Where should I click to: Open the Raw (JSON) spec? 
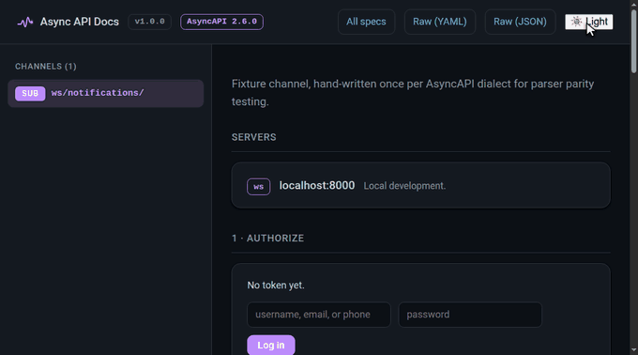pos(520,22)
